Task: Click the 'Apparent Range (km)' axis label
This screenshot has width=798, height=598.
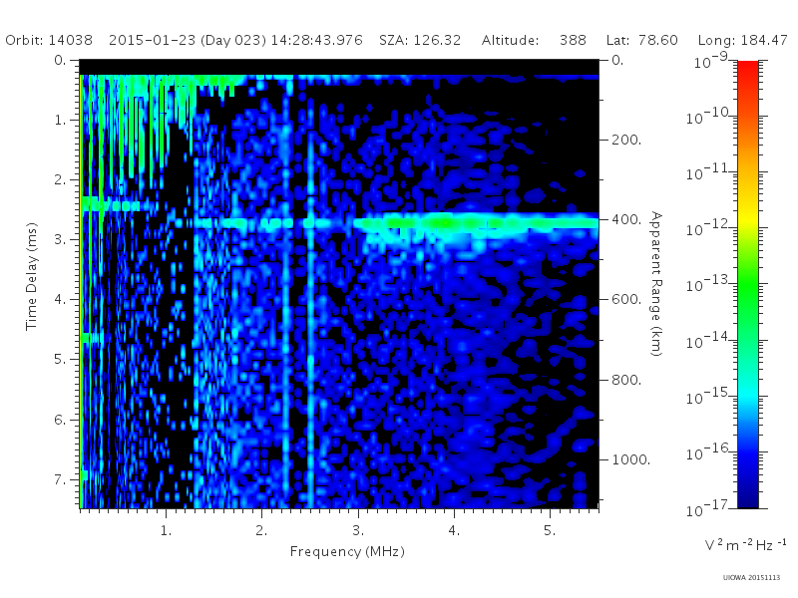Action: 656,284
